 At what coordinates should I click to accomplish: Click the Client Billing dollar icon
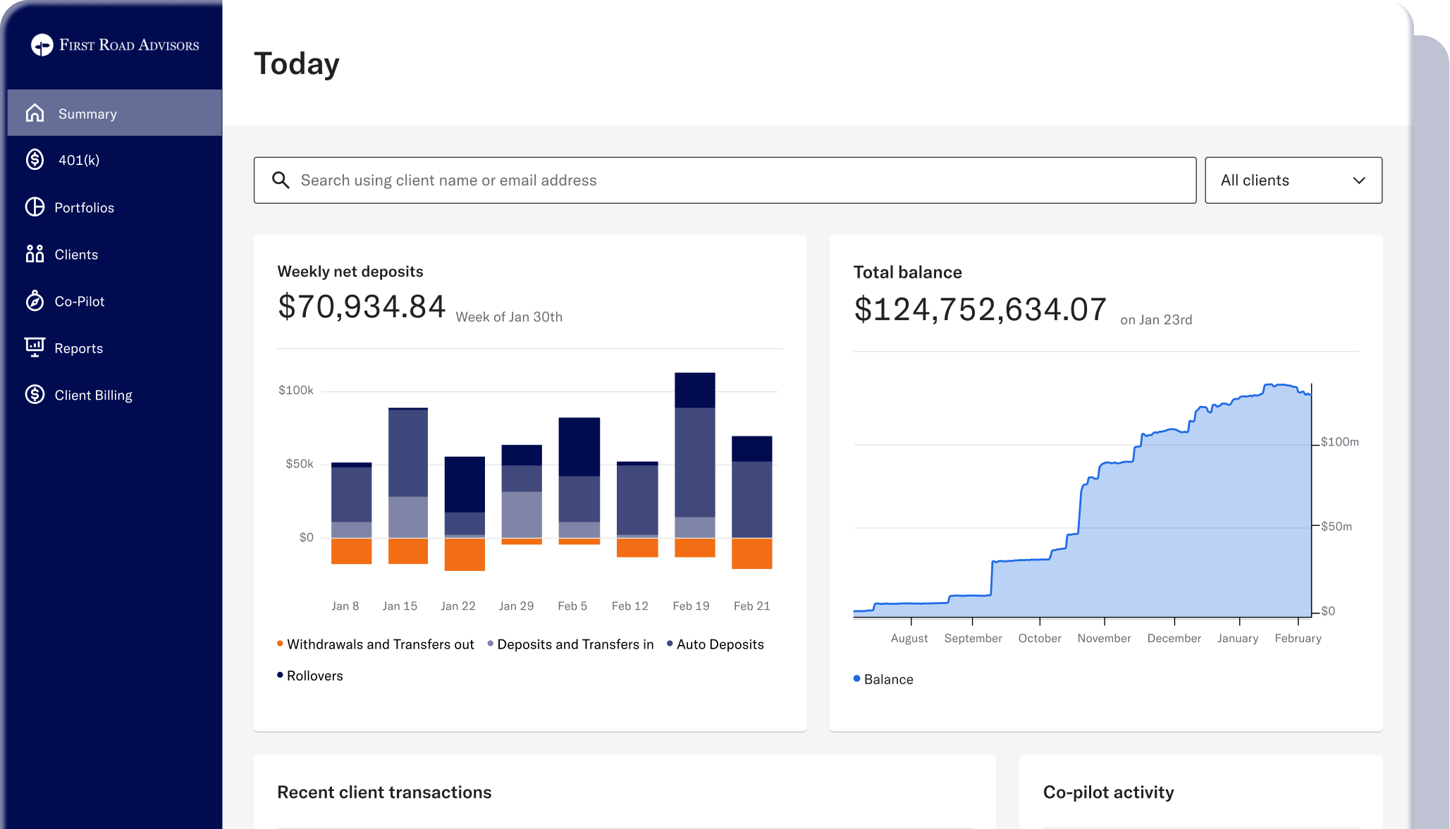pos(35,395)
